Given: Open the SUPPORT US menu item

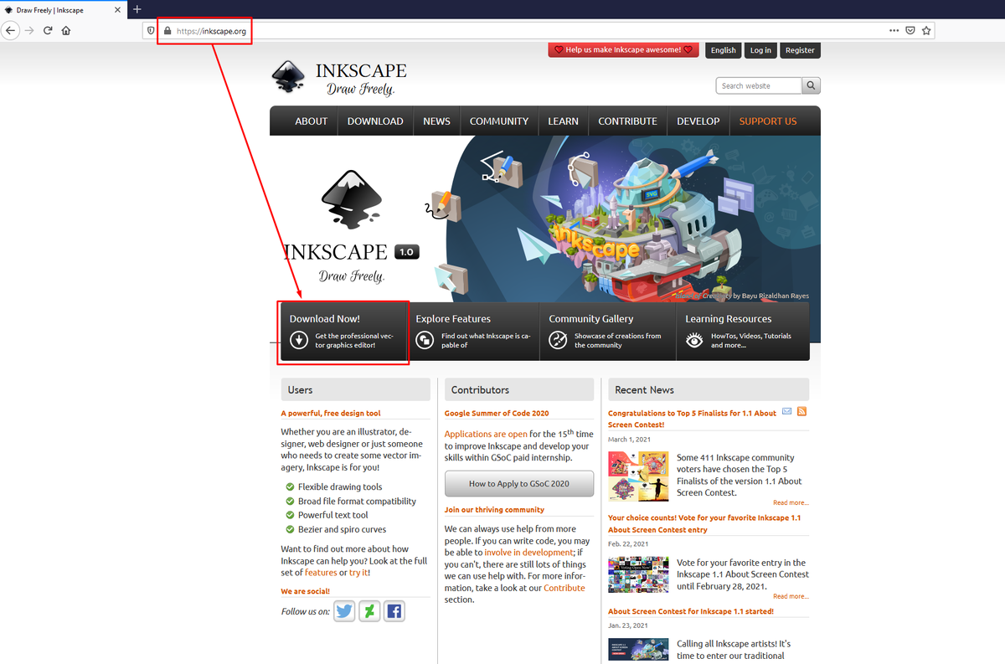Looking at the screenshot, I should [x=768, y=121].
